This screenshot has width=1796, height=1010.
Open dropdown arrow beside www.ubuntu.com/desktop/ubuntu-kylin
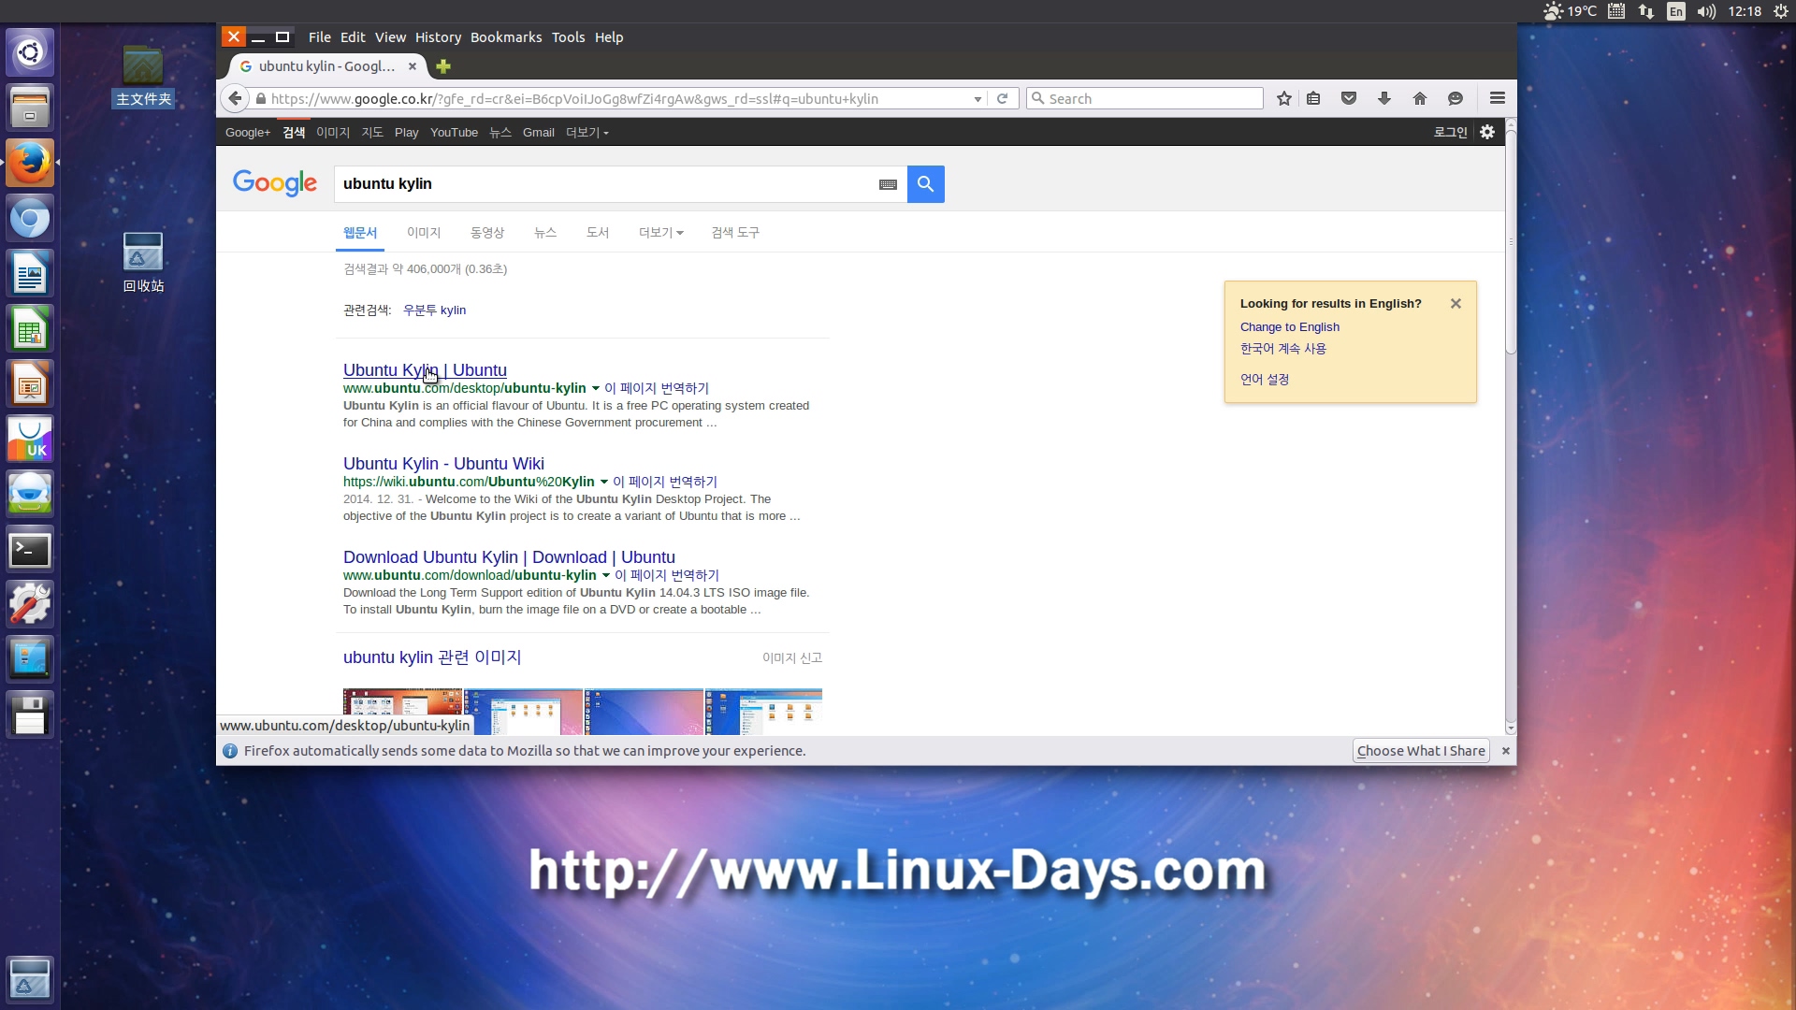tap(596, 388)
